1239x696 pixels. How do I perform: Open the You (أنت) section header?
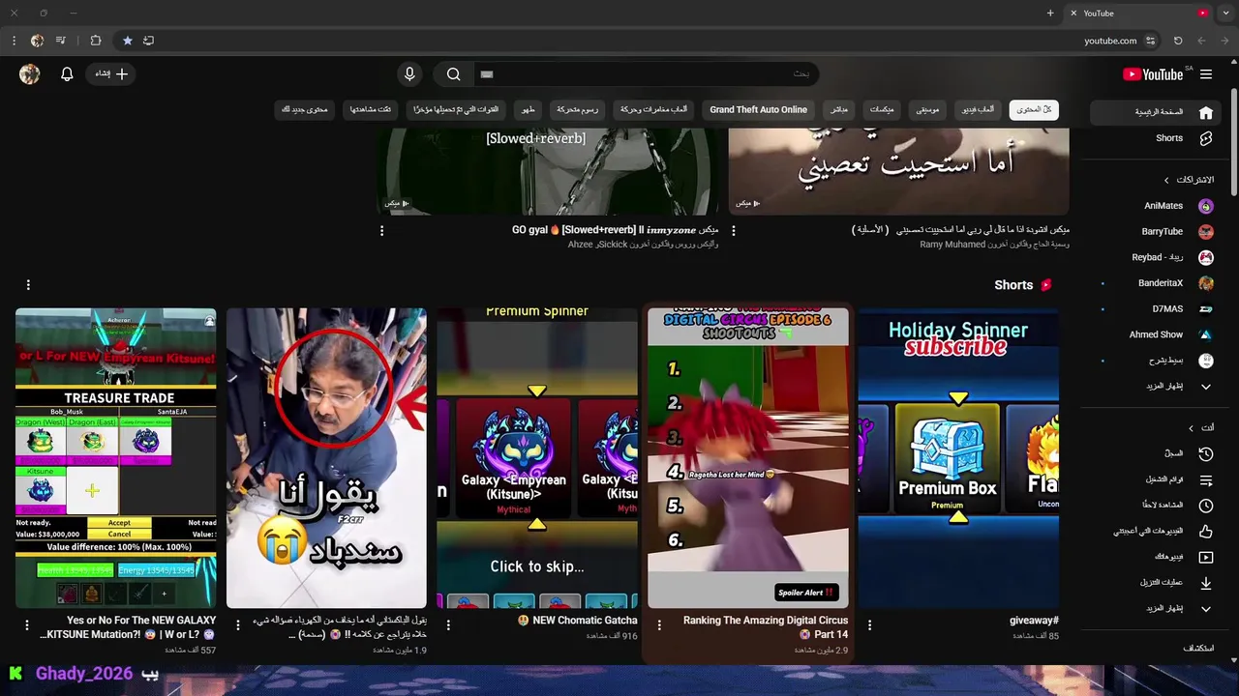pyautogui.click(x=1201, y=427)
